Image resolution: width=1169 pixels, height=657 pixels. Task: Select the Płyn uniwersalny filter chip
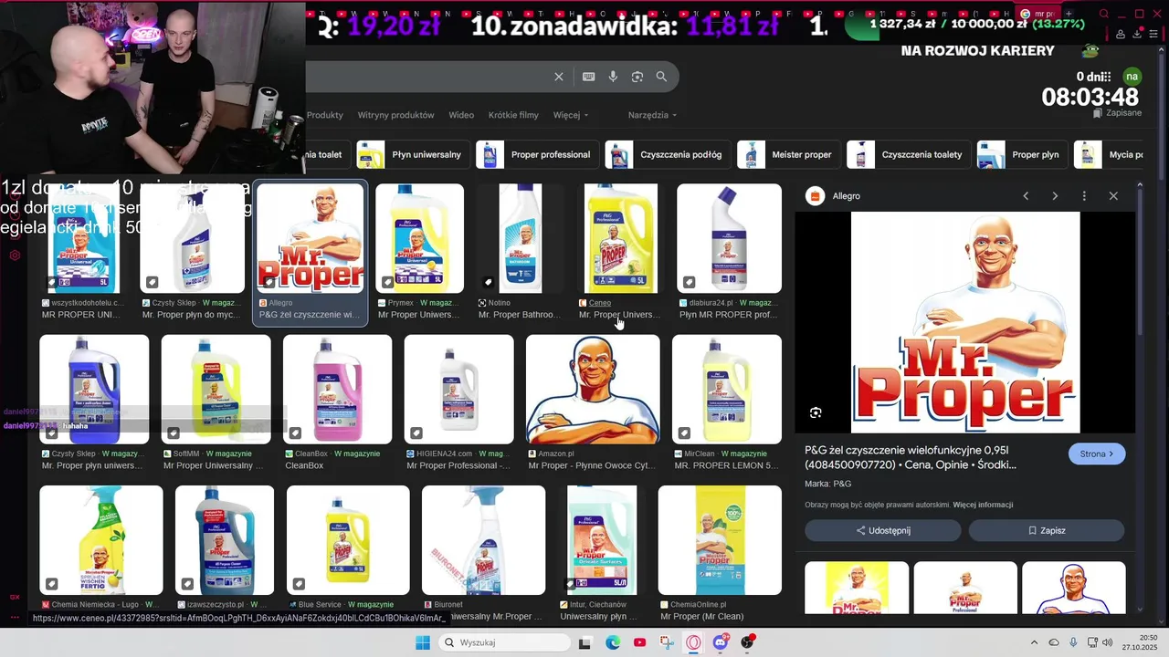click(413, 154)
